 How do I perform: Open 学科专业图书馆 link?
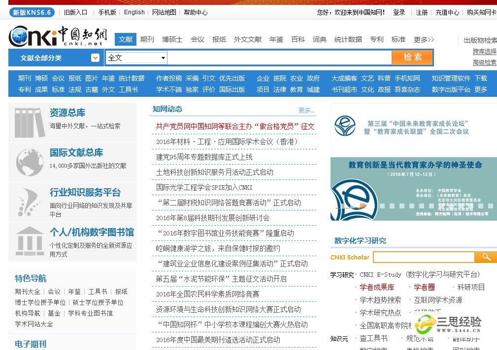coord(90,313)
